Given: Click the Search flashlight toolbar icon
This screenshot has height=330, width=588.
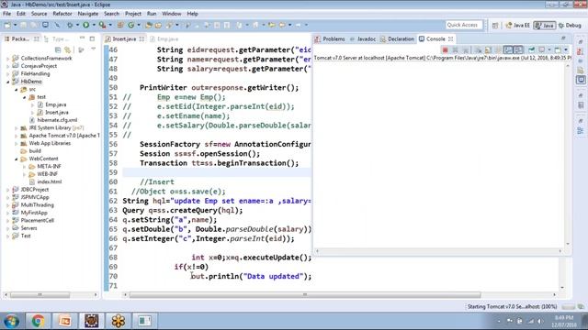Looking at the screenshot, I should pyautogui.click(x=170, y=25).
